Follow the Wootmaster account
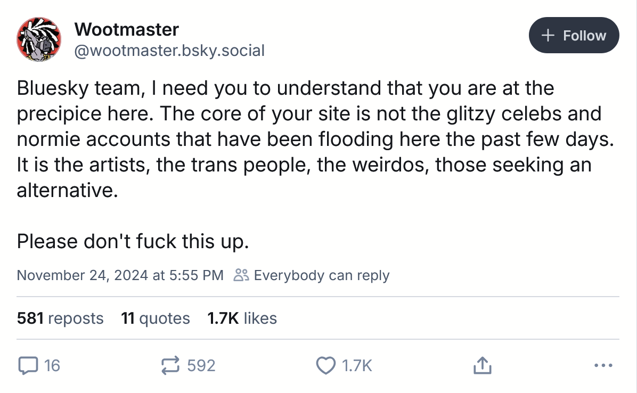The width and height of the screenshot is (637, 393). point(574,36)
